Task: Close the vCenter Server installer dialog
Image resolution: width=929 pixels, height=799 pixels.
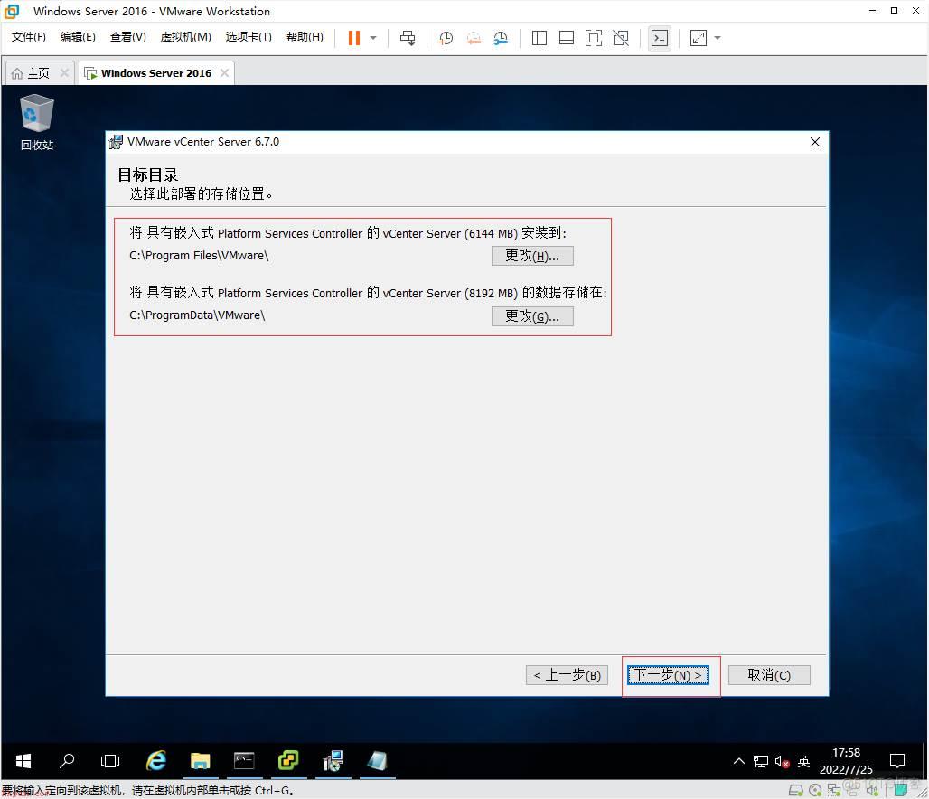Action: (x=815, y=142)
